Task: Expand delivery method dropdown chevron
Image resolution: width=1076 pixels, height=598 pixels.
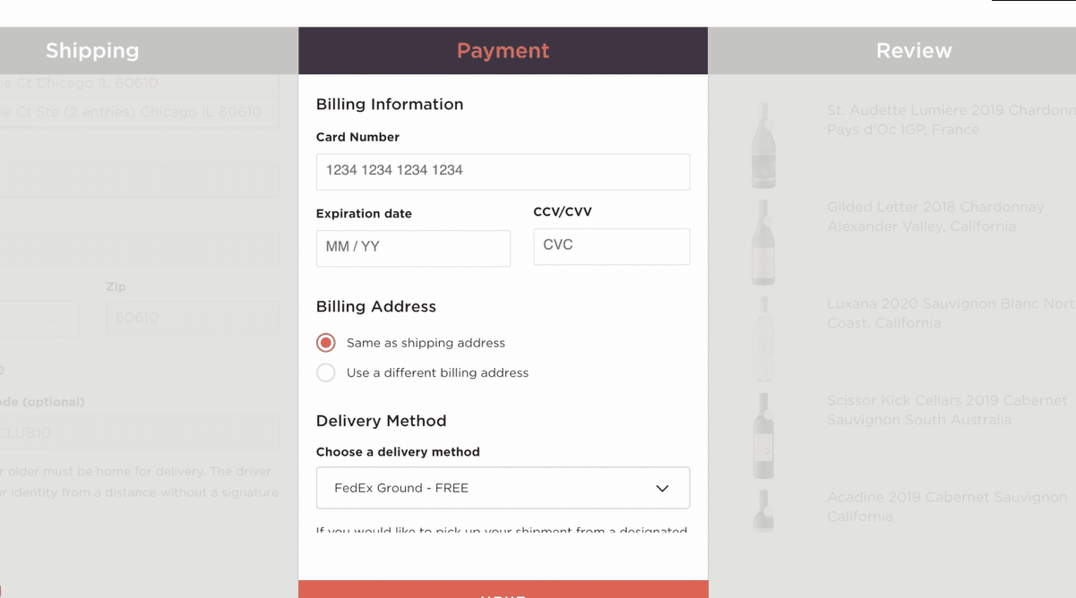Action: pos(662,489)
